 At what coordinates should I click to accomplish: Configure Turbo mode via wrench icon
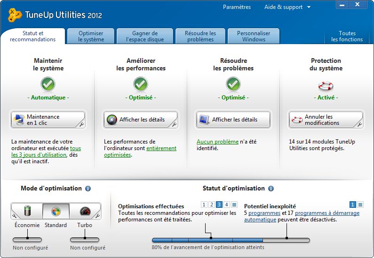click(97, 216)
